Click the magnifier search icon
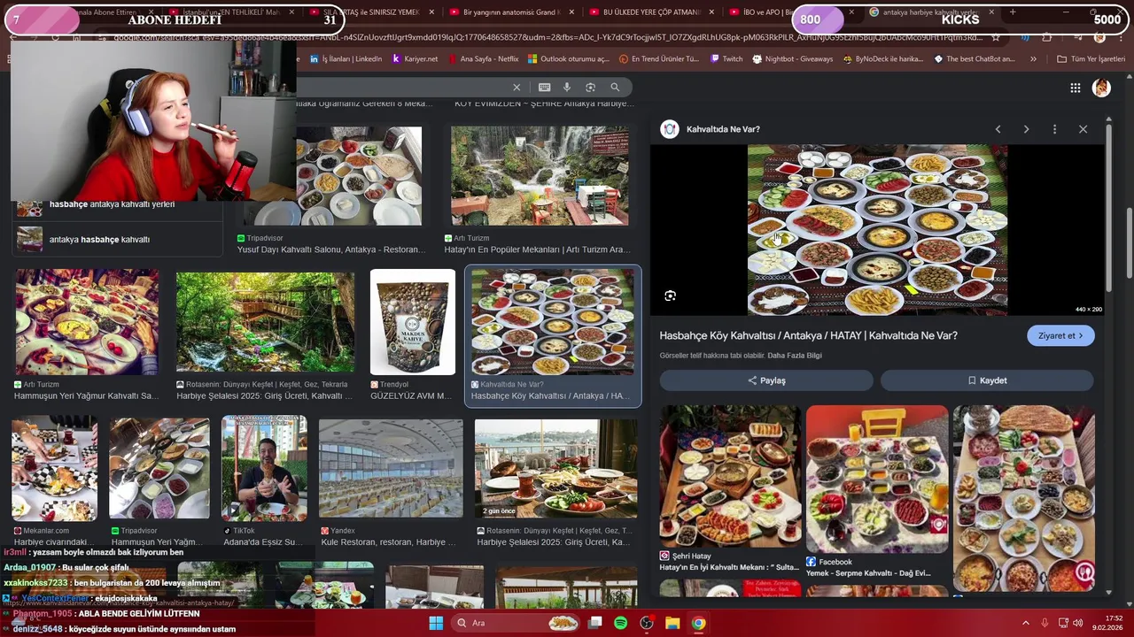This screenshot has width=1134, height=637. click(615, 87)
